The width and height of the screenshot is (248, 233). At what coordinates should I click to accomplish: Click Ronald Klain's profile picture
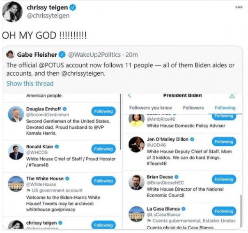(x=16, y=152)
